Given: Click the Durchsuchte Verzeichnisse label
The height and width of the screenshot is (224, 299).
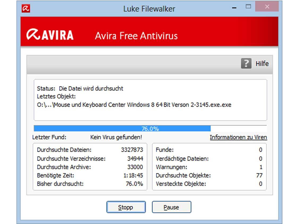Looking at the screenshot, I should 71,158.
